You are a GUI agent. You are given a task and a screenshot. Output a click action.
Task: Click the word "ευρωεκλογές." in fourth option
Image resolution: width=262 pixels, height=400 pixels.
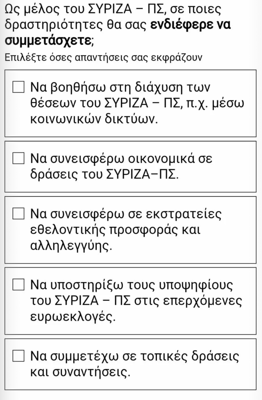[x=73, y=317]
